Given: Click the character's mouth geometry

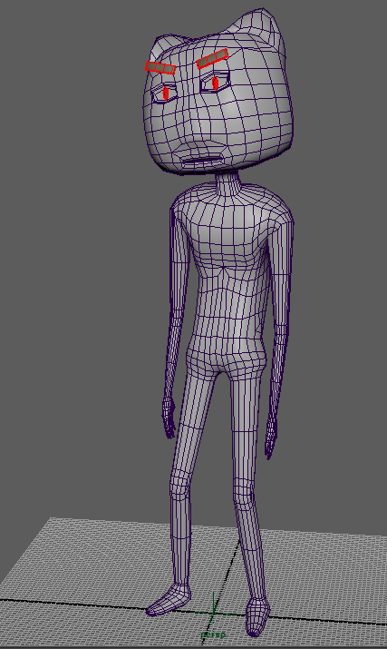Looking at the screenshot, I should coord(203,160).
